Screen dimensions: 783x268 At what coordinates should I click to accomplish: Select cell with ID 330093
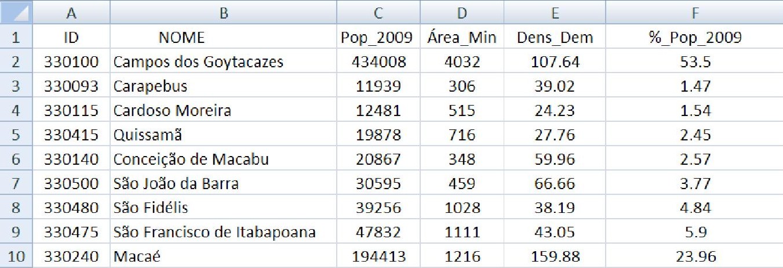71,86
